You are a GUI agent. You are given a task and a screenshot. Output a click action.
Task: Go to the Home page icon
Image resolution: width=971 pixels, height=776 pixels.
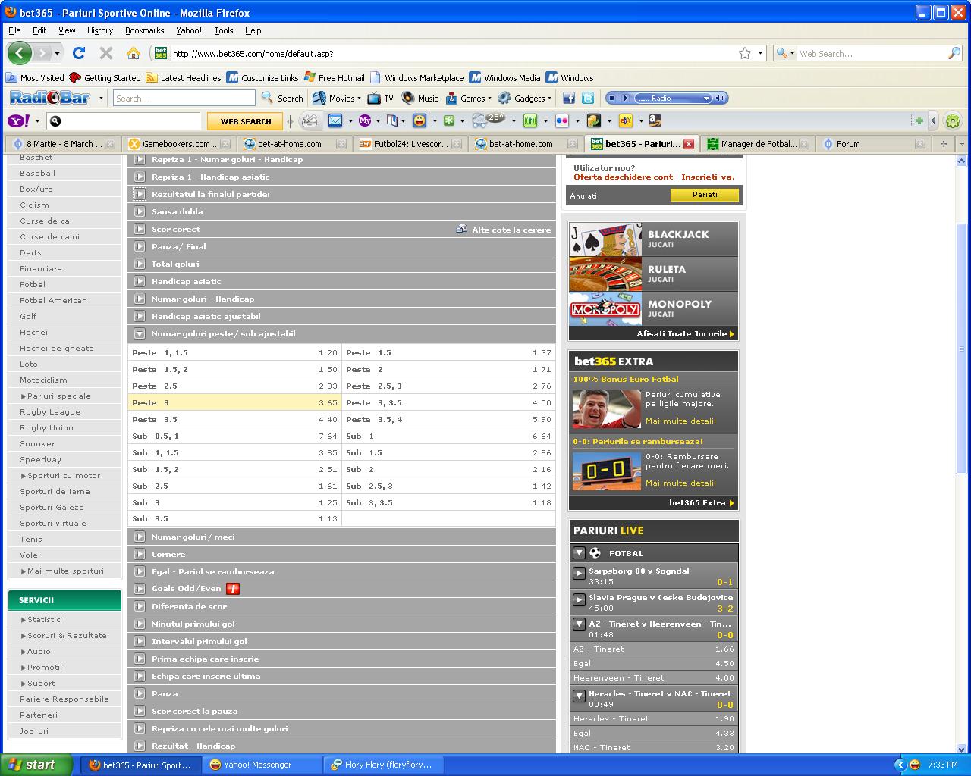click(134, 53)
